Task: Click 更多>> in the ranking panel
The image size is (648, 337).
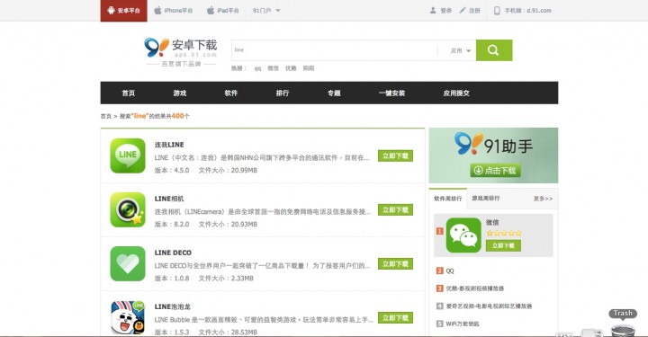Action: [x=543, y=199]
